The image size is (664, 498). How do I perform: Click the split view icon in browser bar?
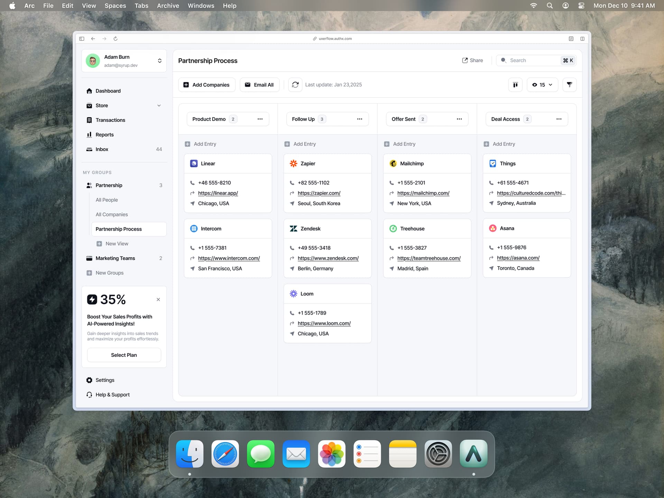pyautogui.click(x=582, y=39)
